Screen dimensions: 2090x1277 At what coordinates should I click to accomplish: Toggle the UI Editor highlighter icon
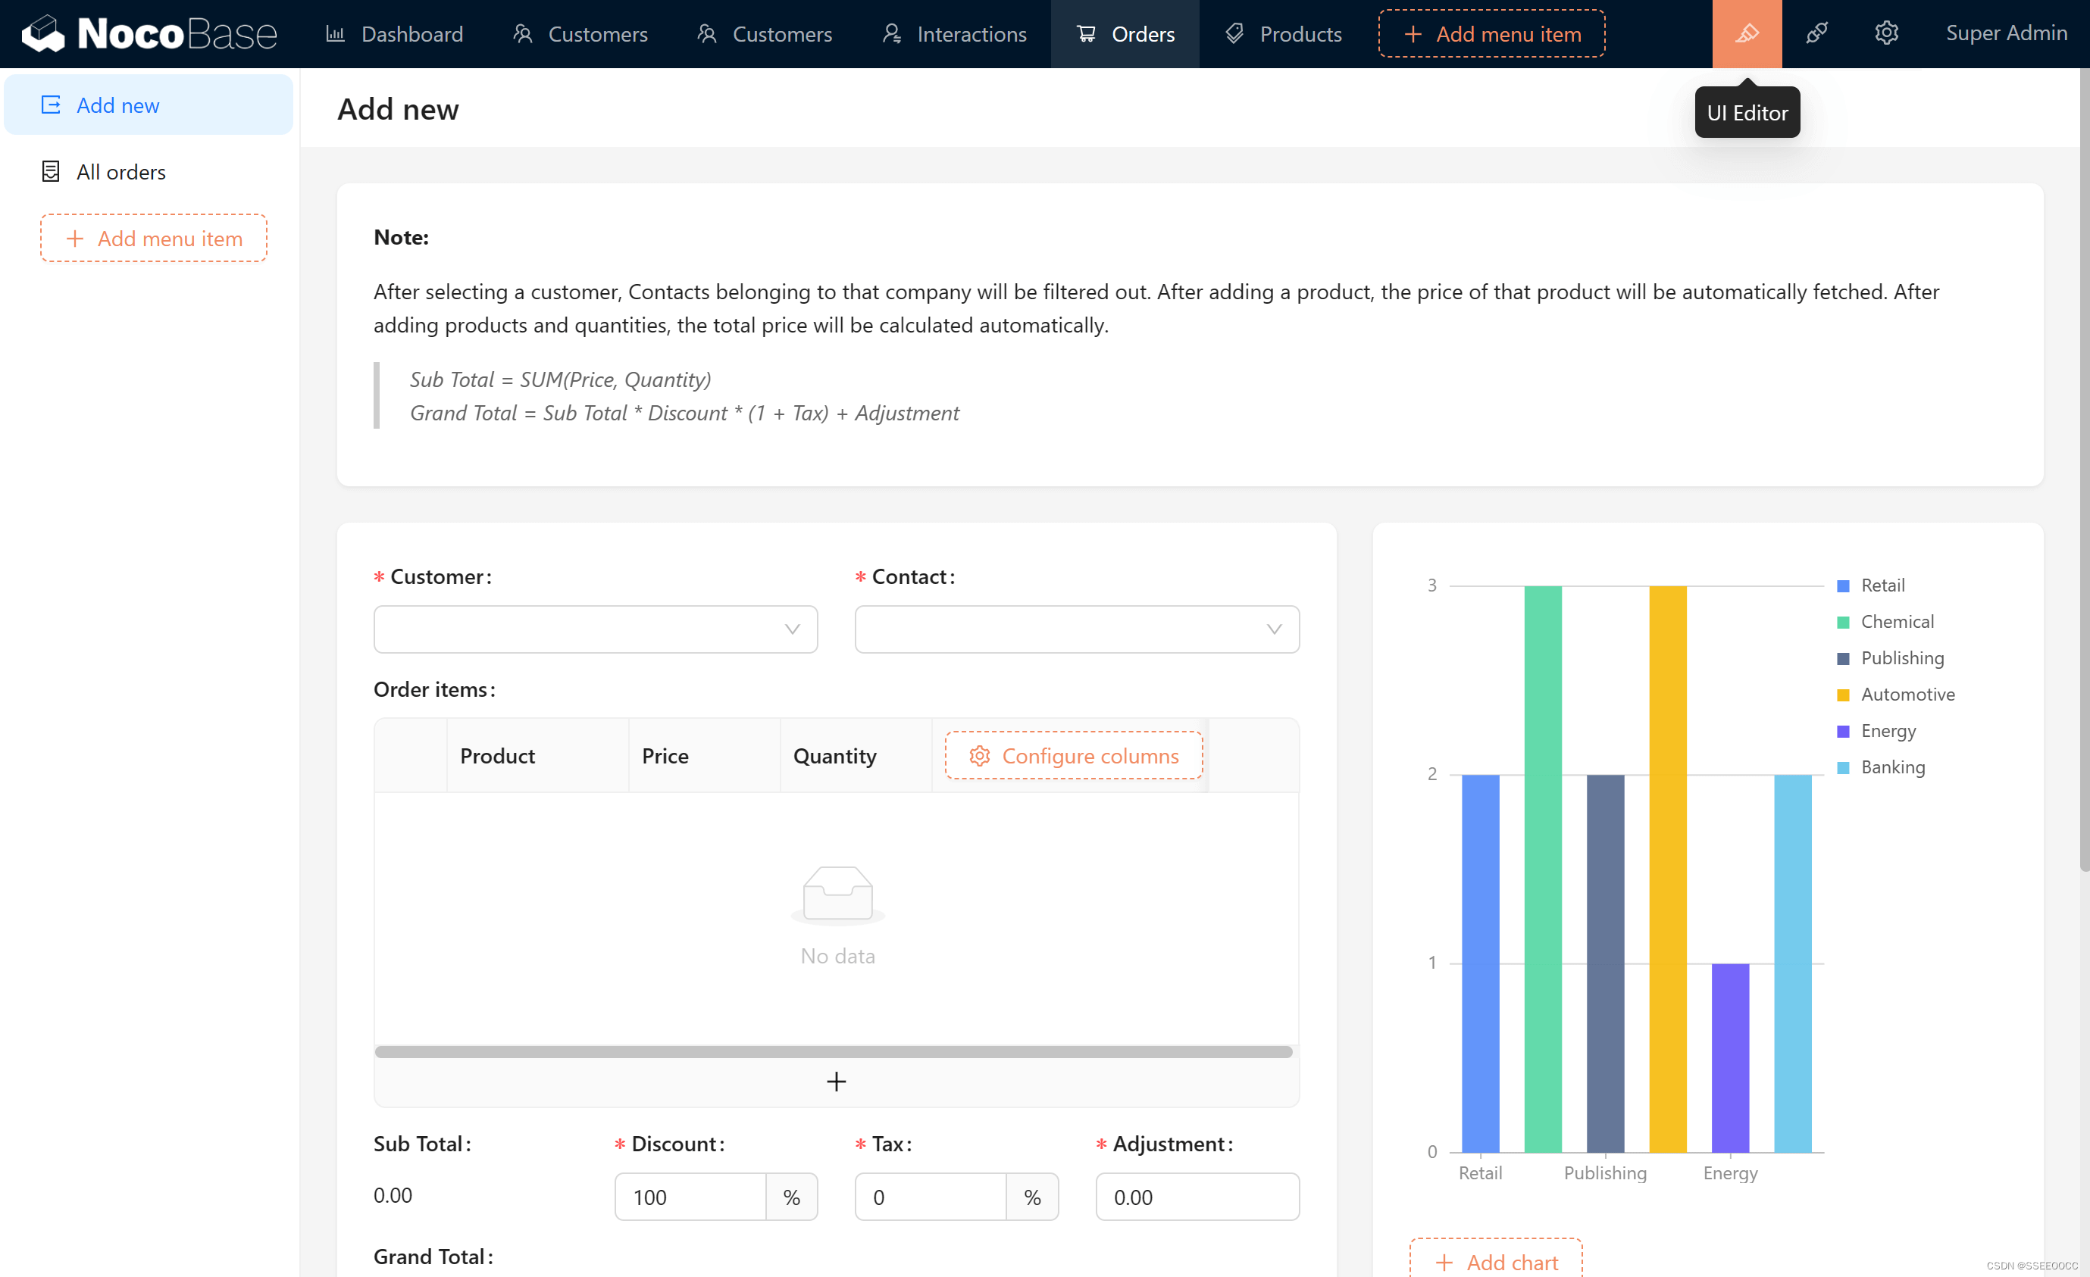pyautogui.click(x=1747, y=34)
